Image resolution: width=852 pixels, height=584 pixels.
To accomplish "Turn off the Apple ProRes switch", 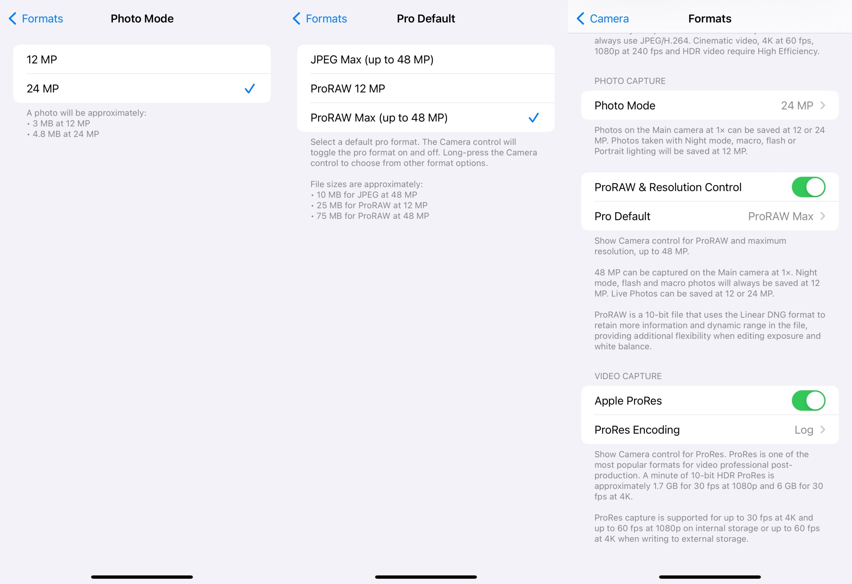I will [808, 400].
